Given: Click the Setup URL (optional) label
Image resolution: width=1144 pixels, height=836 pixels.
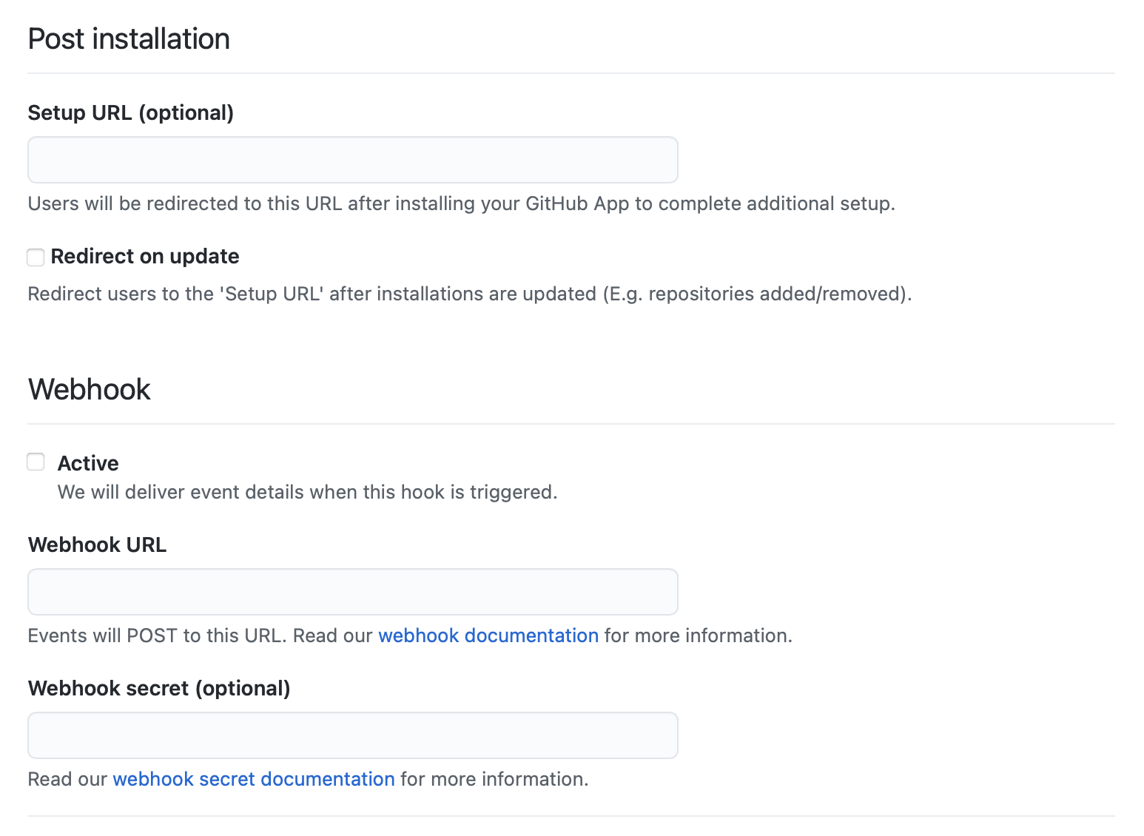Looking at the screenshot, I should point(130,112).
